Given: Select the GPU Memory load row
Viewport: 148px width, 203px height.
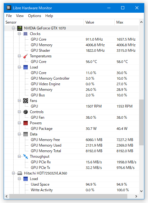Looking at the screenshot, I should 72,90.
